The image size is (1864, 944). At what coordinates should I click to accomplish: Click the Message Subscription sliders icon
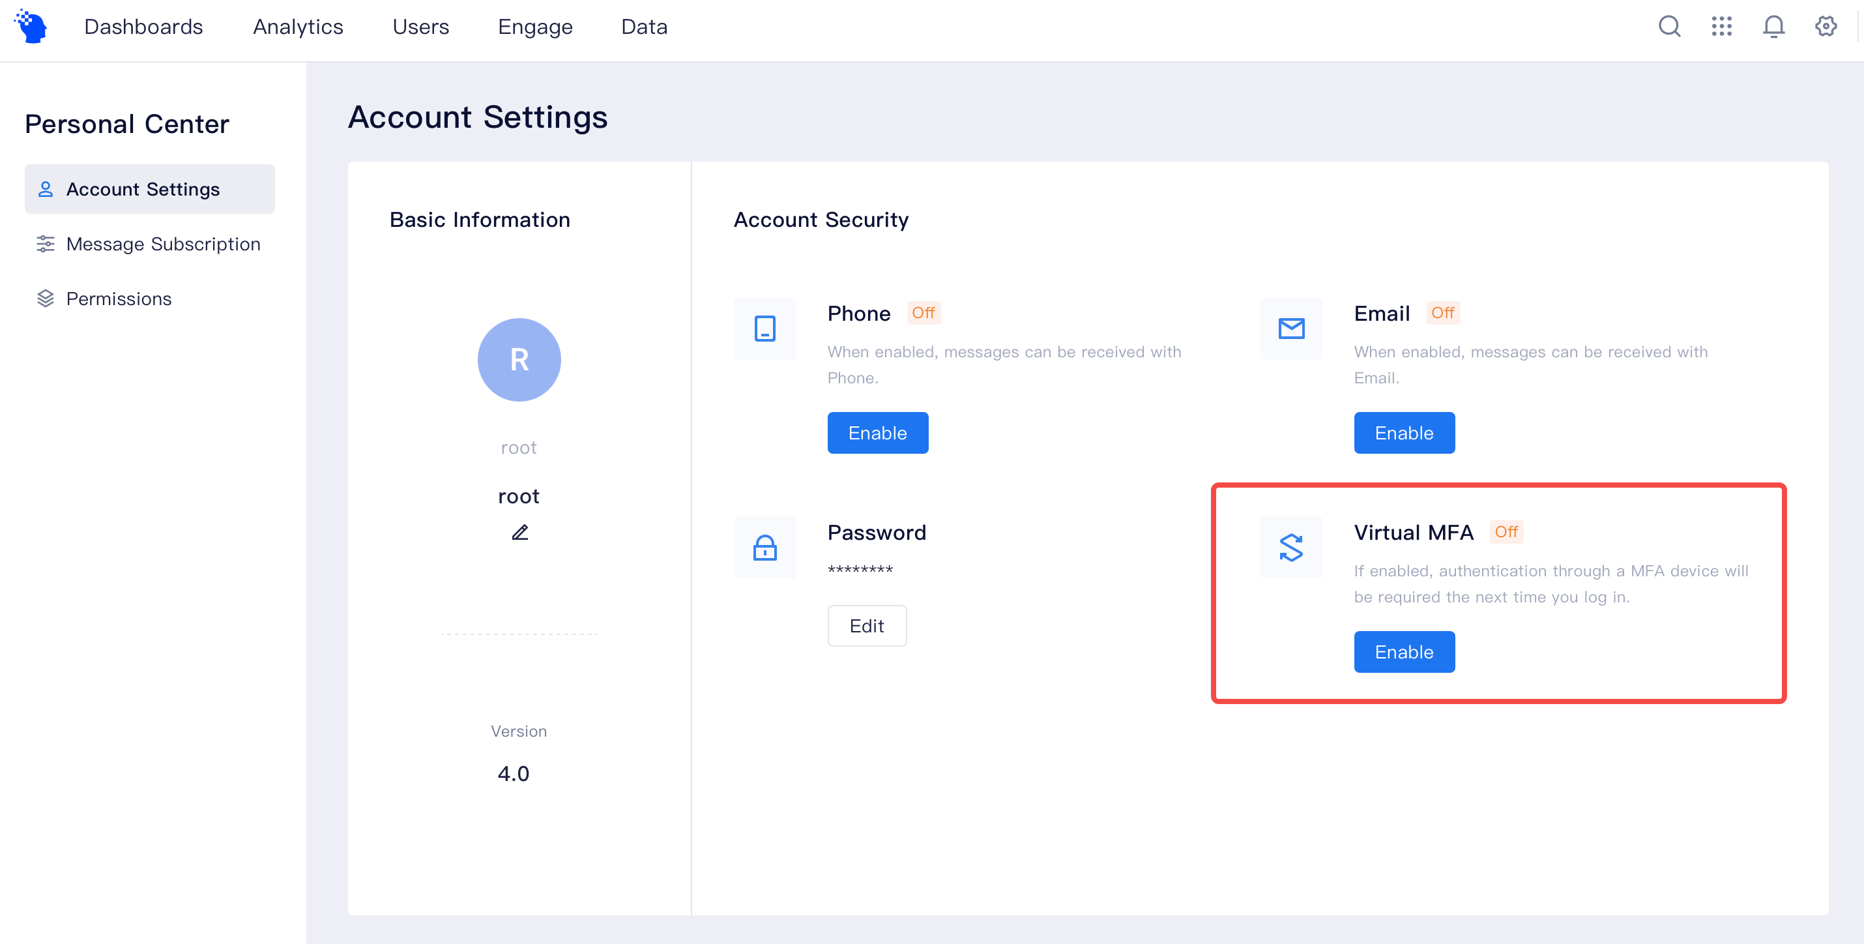46,244
